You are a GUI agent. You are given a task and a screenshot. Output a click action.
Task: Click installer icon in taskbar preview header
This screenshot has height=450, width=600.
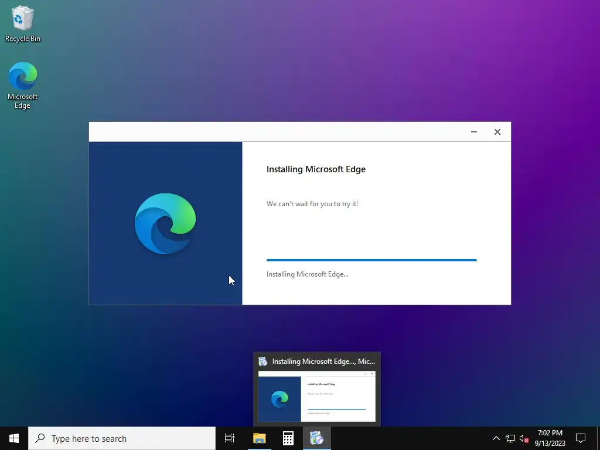click(263, 361)
